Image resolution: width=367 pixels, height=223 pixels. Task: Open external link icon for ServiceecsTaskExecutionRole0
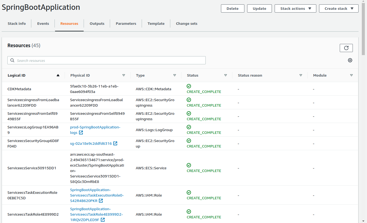tap(101, 201)
